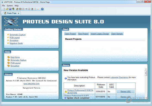
Task: Open the PCB Layout module from the toolbar
Action: click(23, 9)
